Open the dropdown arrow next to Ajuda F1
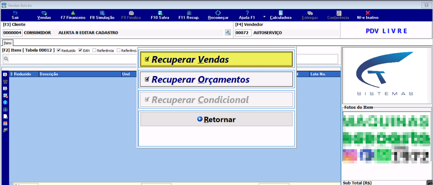 (x=264, y=17)
